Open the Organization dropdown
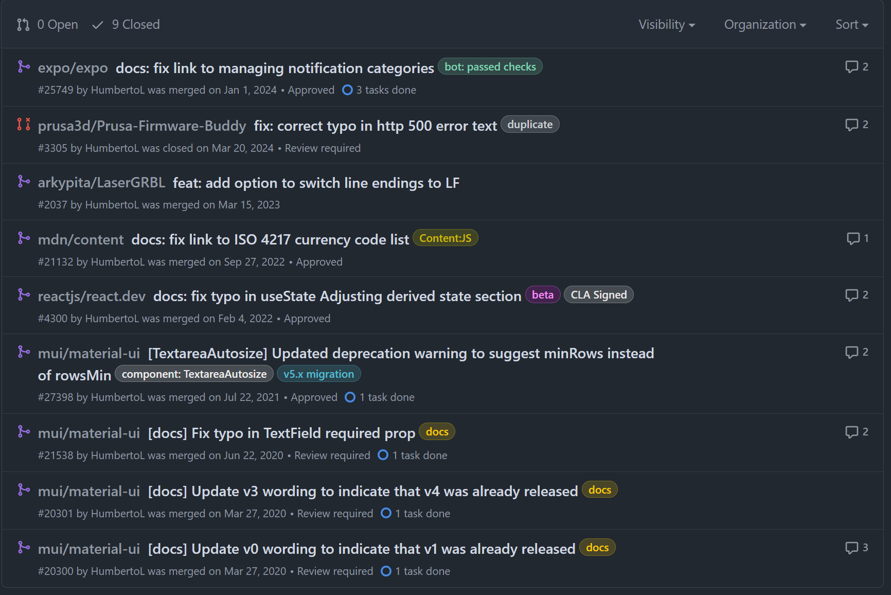Image resolution: width=891 pixels, height=595 pixels. [x=764, y=24]
